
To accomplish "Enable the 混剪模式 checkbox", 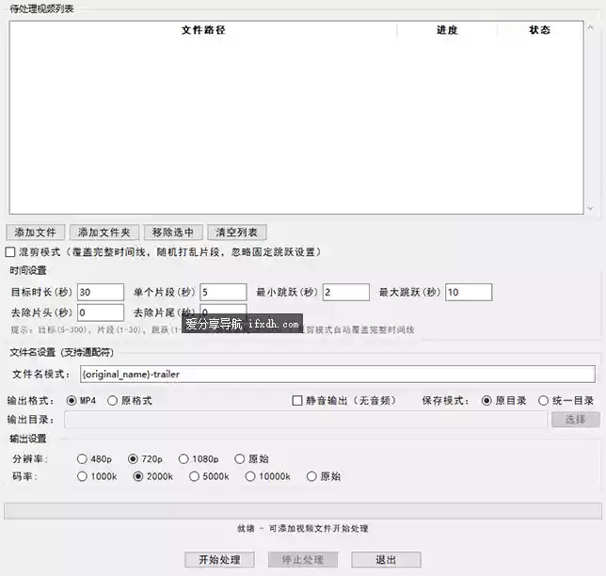I will pyautogui.click(x=10, y=252).
